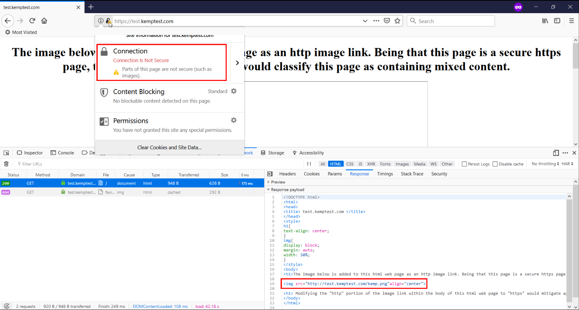
Task: Open the Pocket save icon in the address bar
Action: [x=387, y=21]
